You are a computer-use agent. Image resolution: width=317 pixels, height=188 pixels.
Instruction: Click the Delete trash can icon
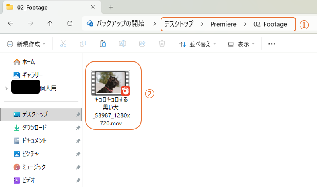click(x=162, y=44)
